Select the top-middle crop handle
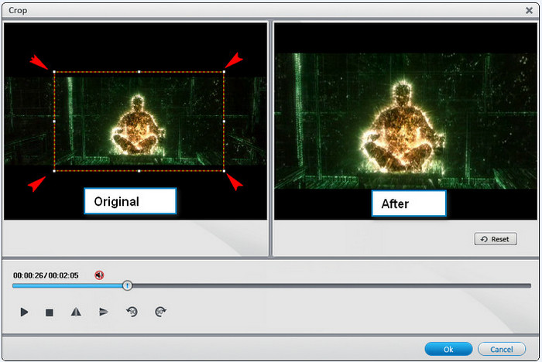Image resolution: width=542 pixels, height=362 pixels. [139, 72]
